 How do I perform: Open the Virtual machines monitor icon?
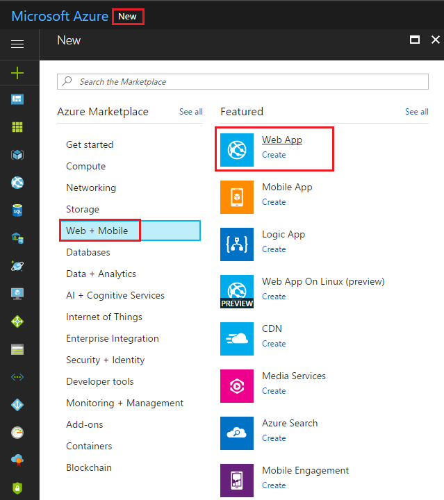click(x=17, y=294)
